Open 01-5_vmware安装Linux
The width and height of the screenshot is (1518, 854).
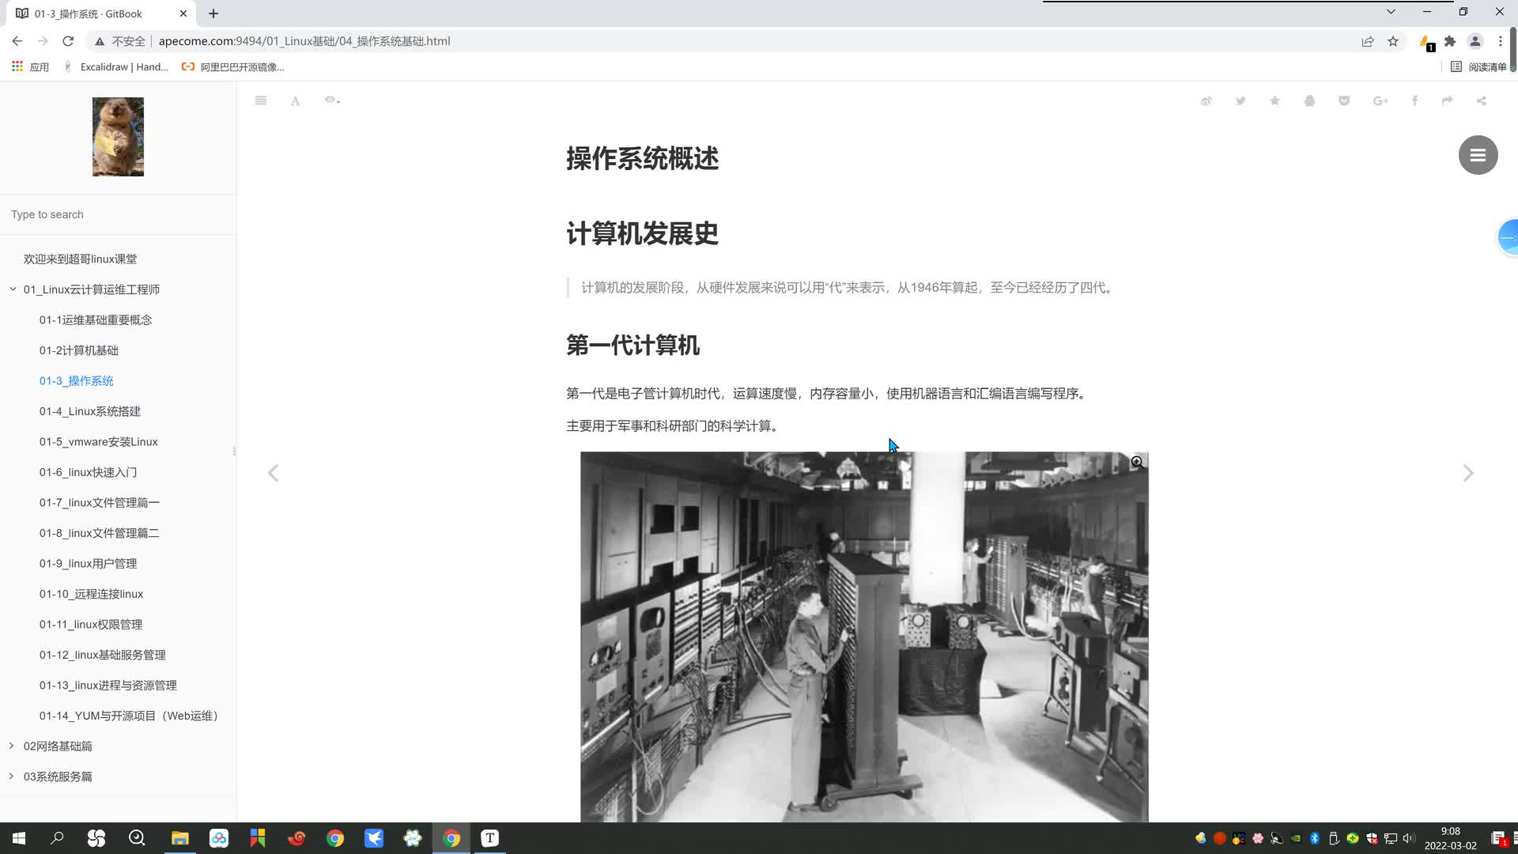99,441
